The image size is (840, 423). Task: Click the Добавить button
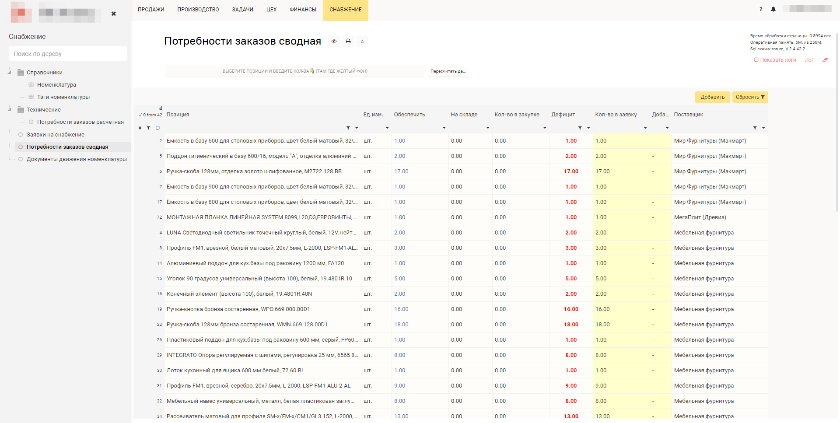pyautogui.click(x=713, y=97)
